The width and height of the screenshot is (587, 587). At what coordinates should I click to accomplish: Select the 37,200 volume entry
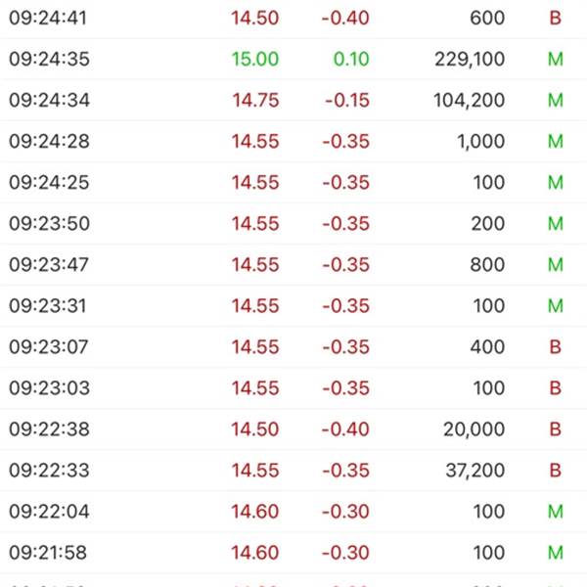(x=475, y=471)
